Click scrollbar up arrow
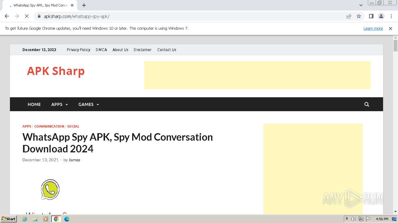This screenshot has width=398, height=223. (396, 37)
